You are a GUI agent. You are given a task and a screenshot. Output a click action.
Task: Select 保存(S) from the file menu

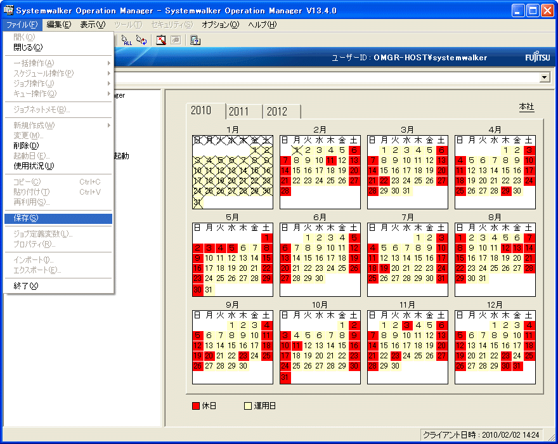tap(58, 218)
